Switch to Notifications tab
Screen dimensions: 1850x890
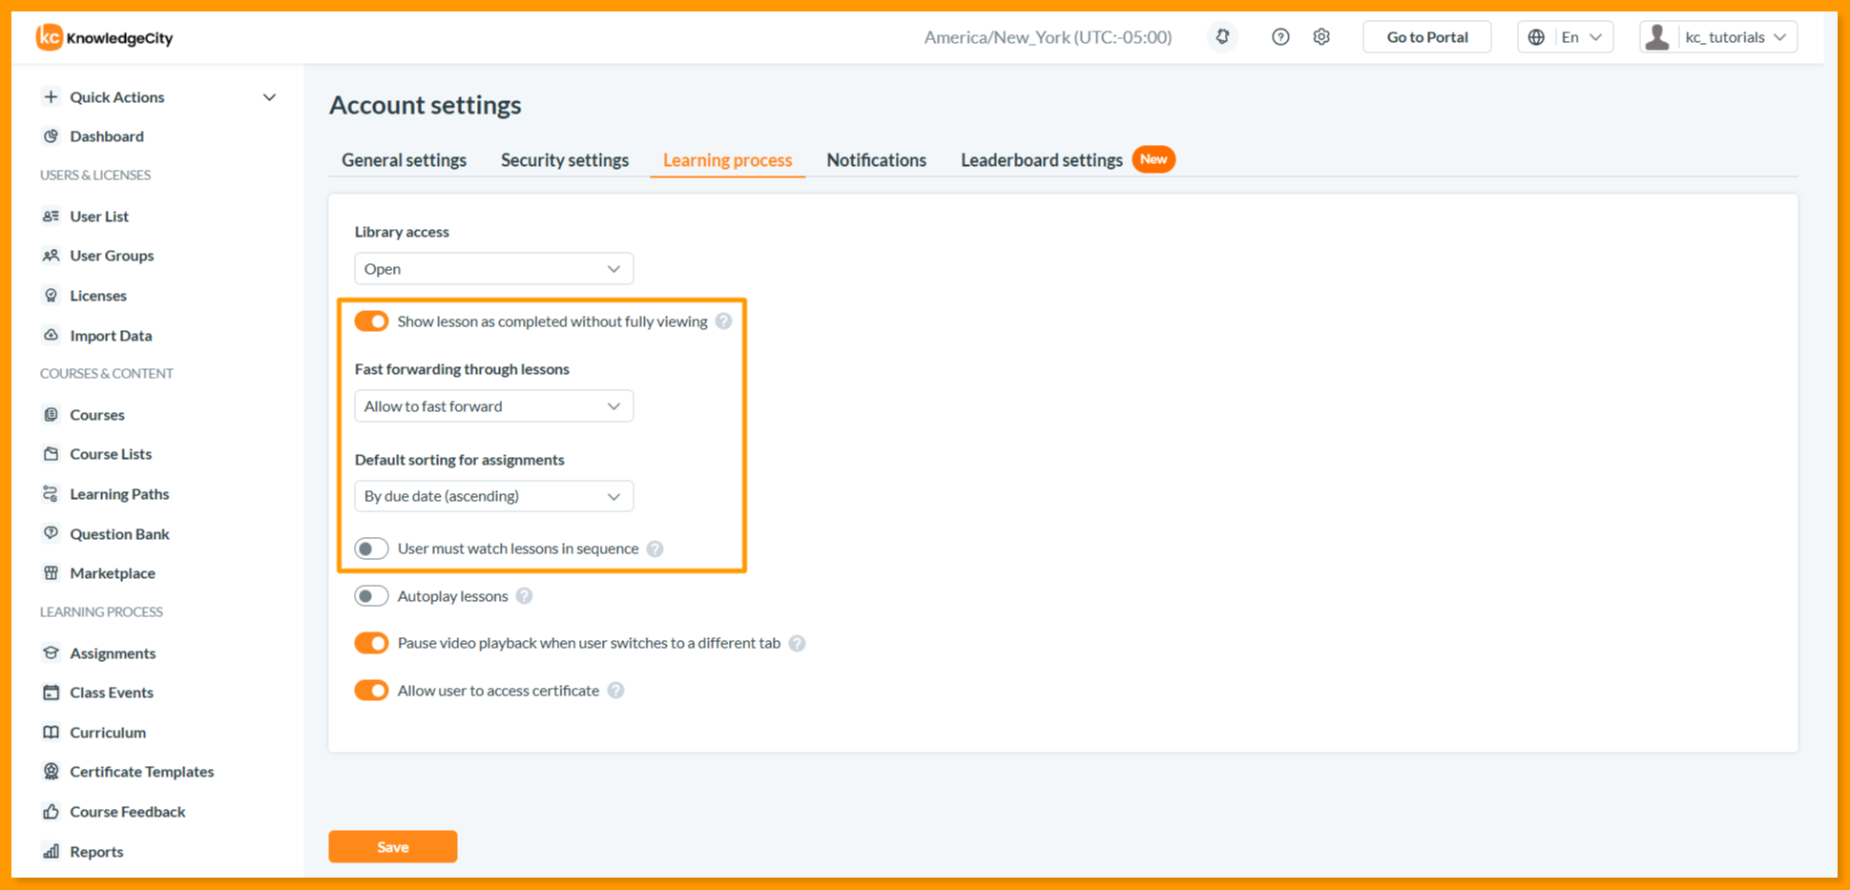[876, 160]
